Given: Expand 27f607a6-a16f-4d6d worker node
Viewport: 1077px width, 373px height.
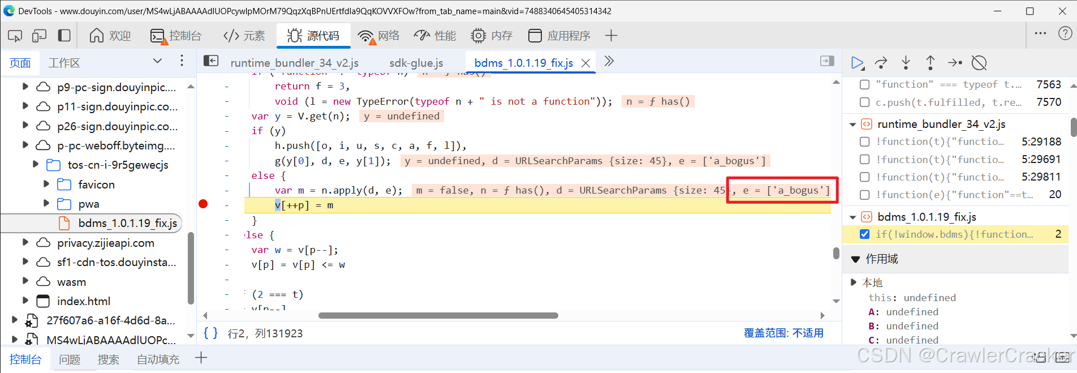Looking at the screenshot, I should coord(14,320).
